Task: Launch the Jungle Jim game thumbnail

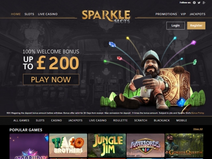Action: [x=107, y=145]
